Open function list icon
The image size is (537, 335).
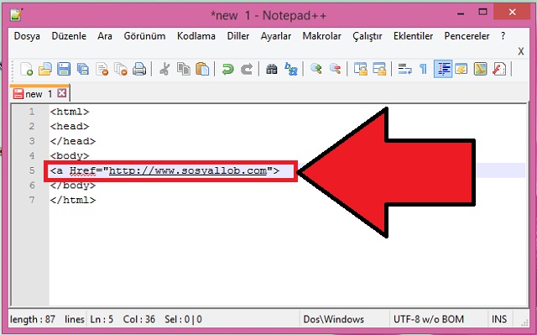499,69
